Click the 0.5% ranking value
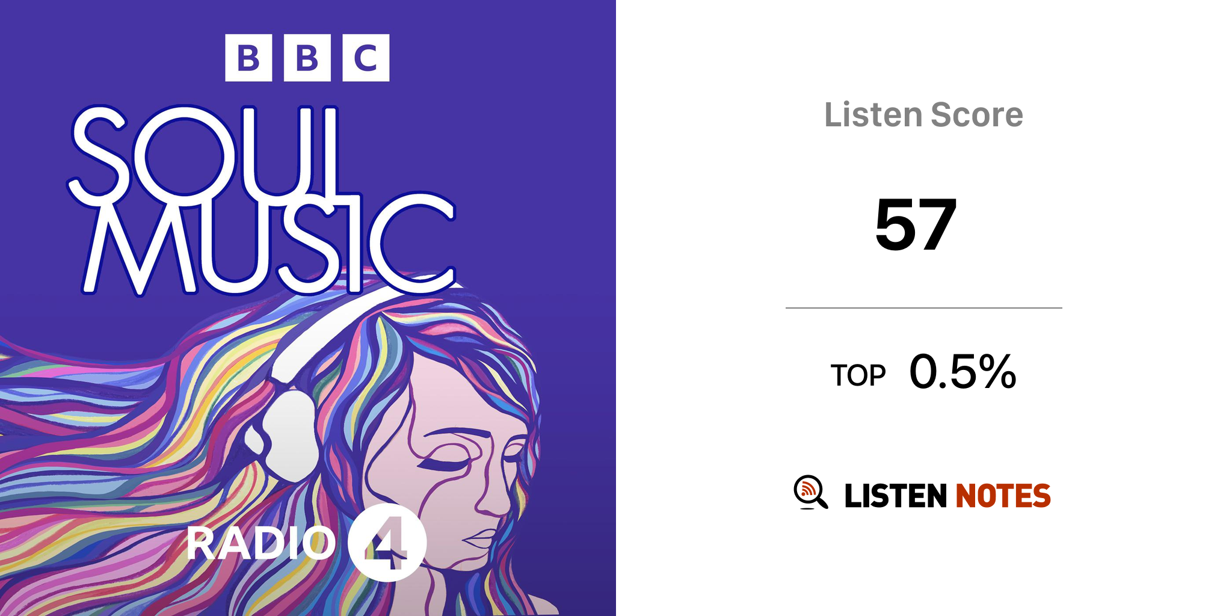The image size is (1232, 616). 962,372
